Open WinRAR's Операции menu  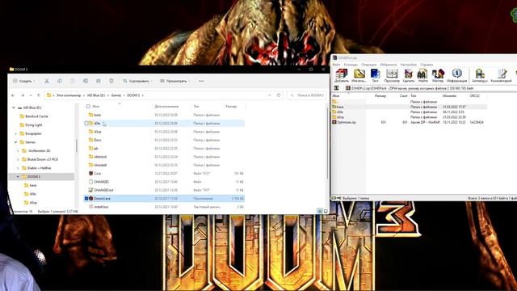(368, 65)
